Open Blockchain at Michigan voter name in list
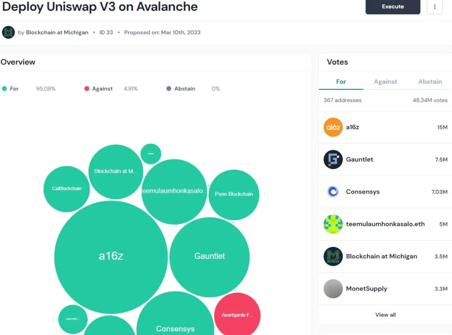 pyautogui.click(x=381, y=256)
